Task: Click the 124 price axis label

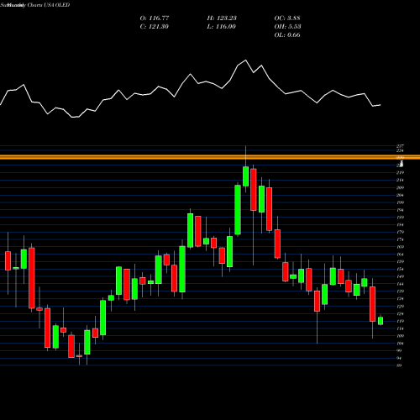Action: (400, 314)
